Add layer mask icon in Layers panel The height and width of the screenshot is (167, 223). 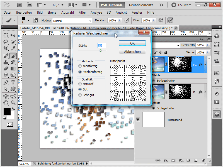(x=173, y=160)
